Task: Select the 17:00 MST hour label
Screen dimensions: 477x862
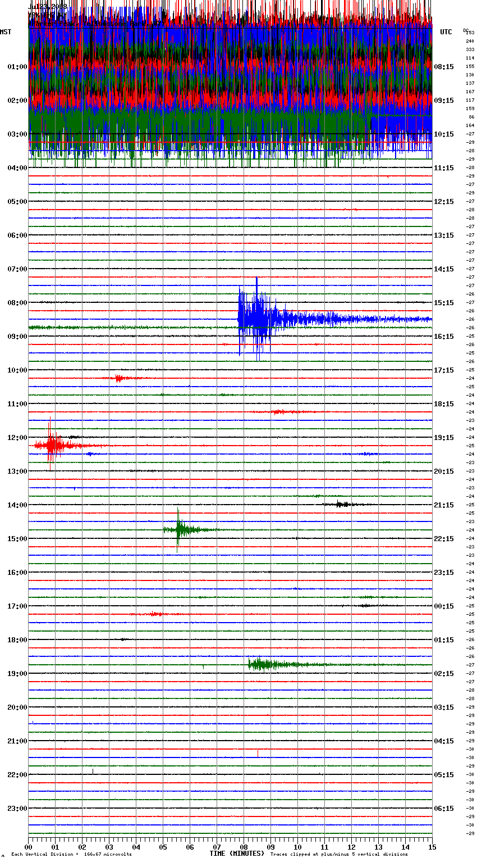Action: point(17,606)
